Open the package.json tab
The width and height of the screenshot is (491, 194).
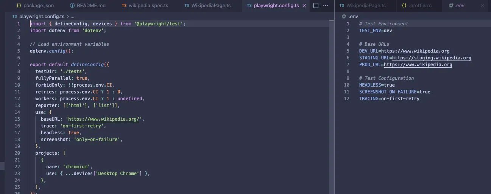[35, 6]
